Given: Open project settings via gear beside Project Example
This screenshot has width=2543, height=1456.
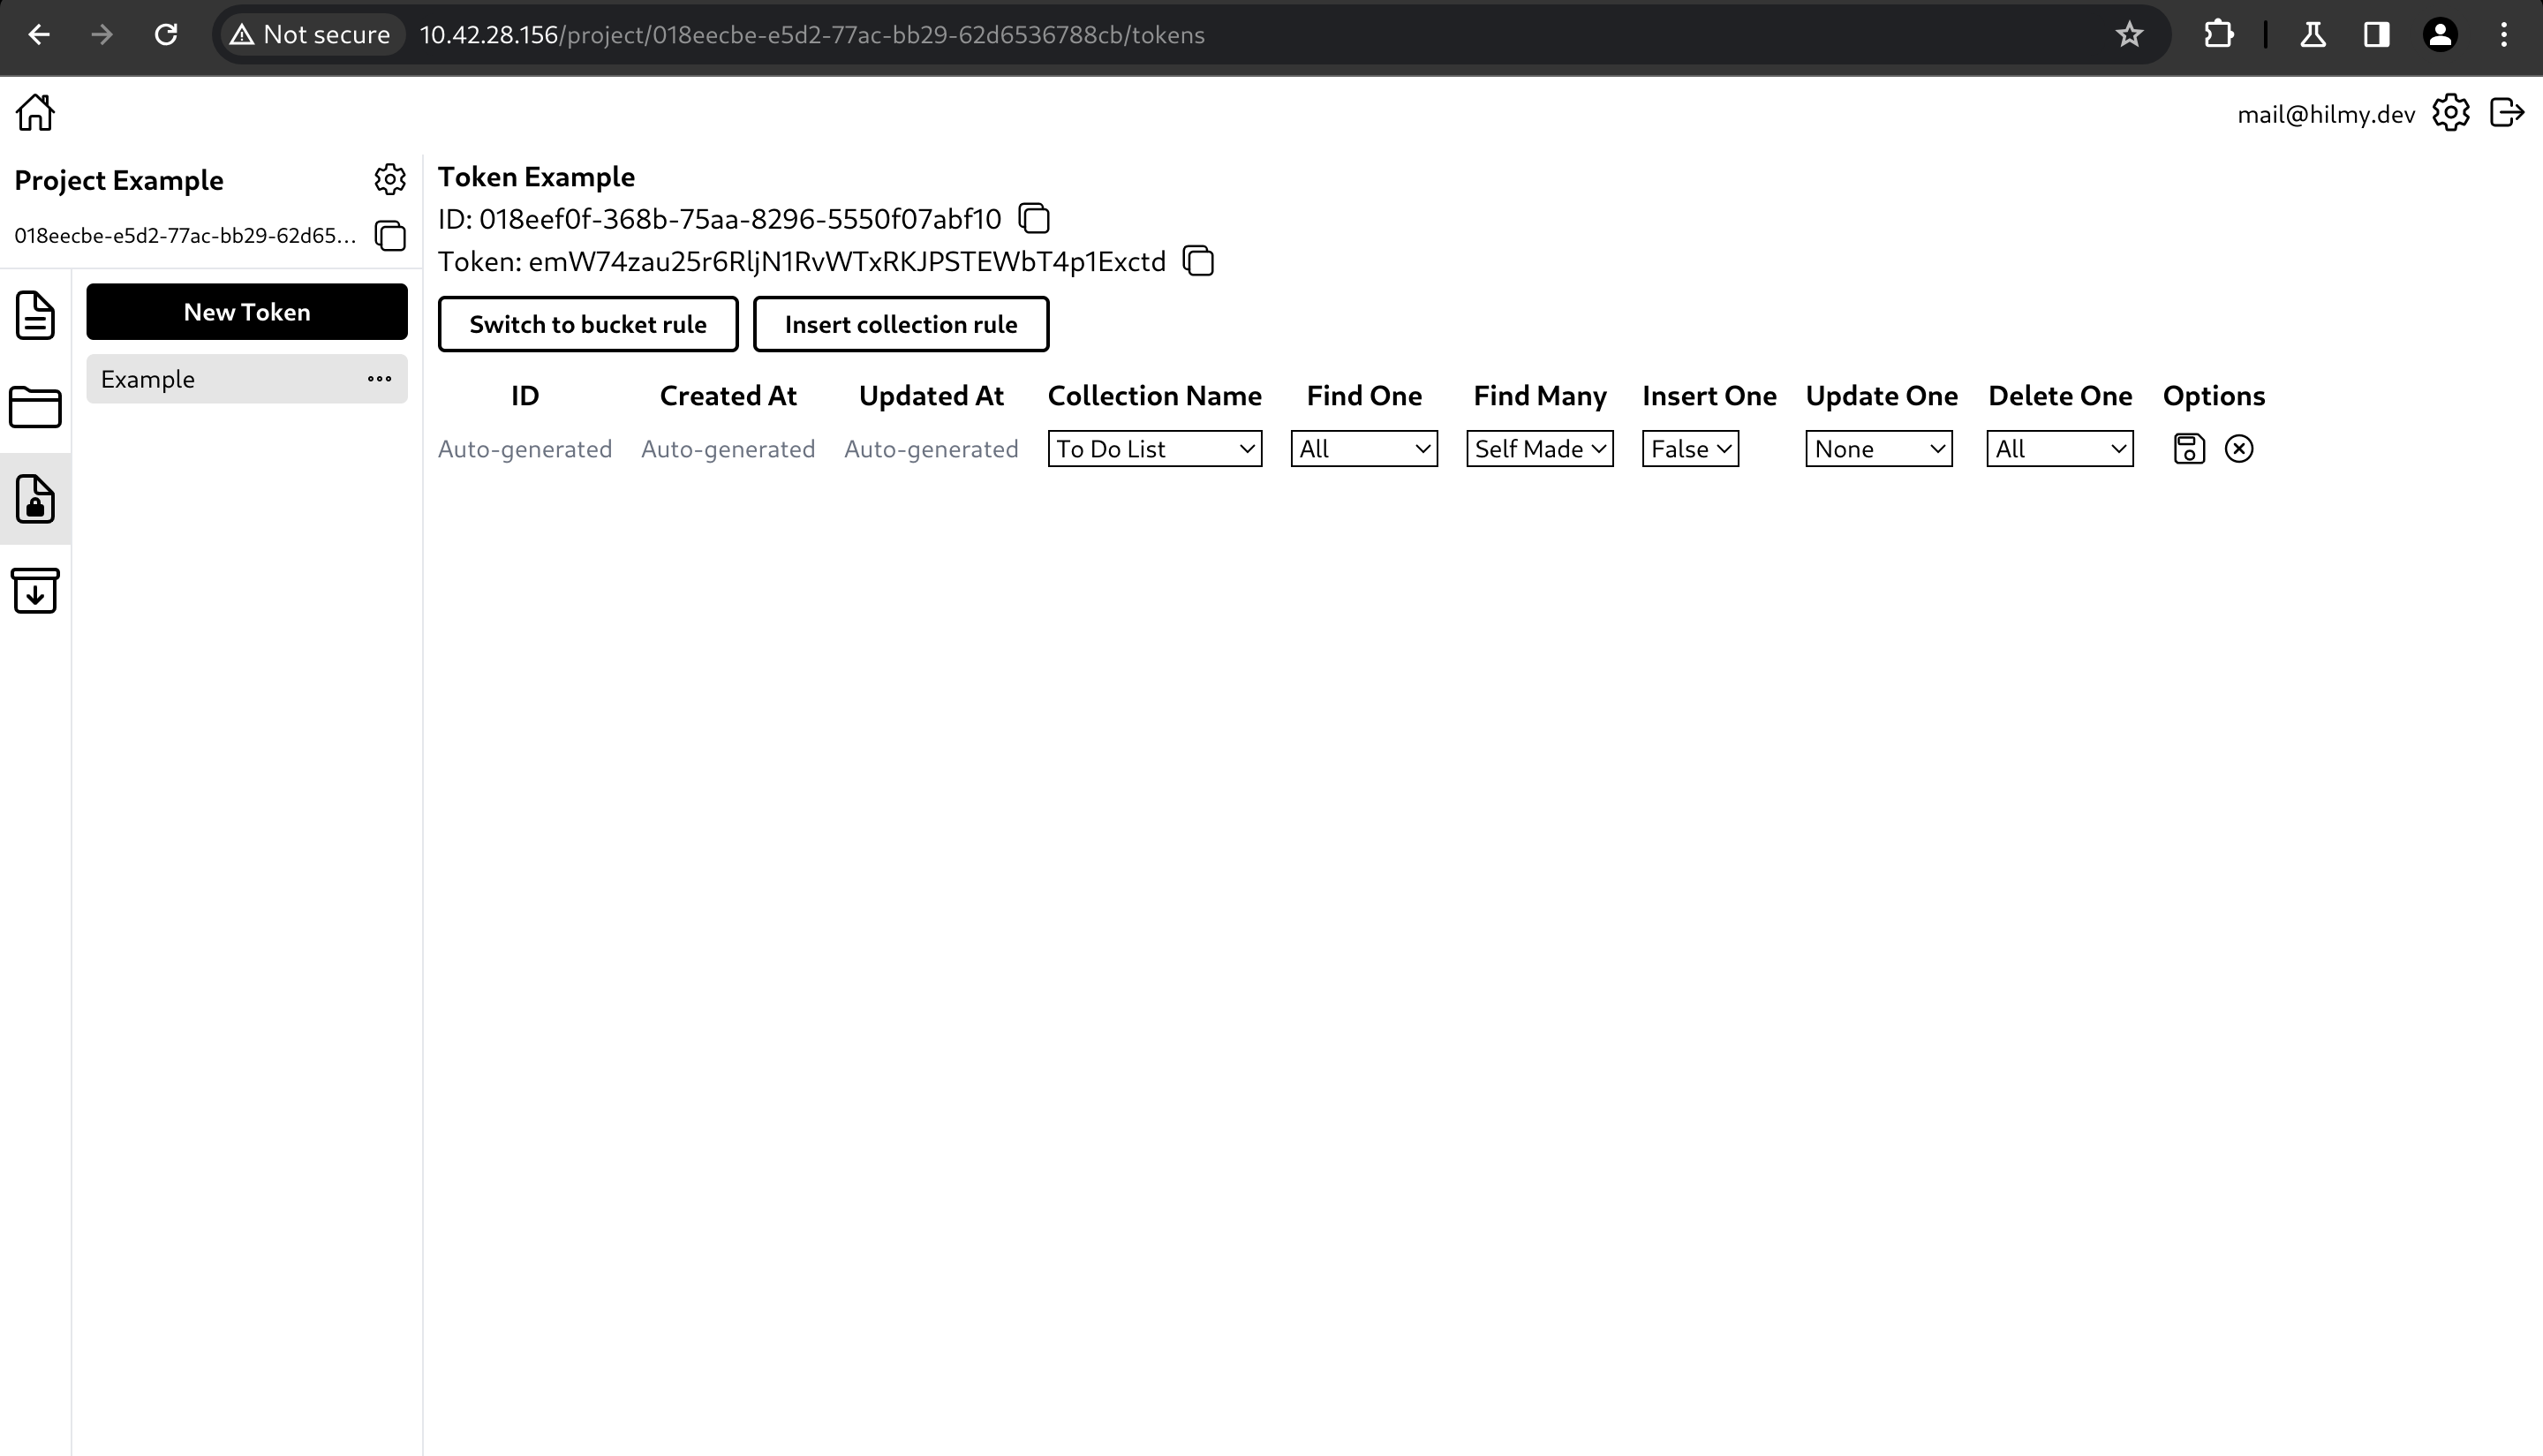Looking at the screenshot, I should pos(389,179).
